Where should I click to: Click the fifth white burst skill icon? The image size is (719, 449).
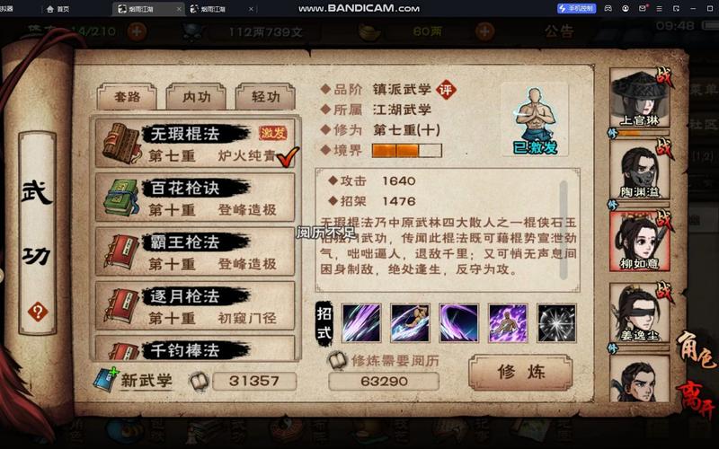(556, 323)
